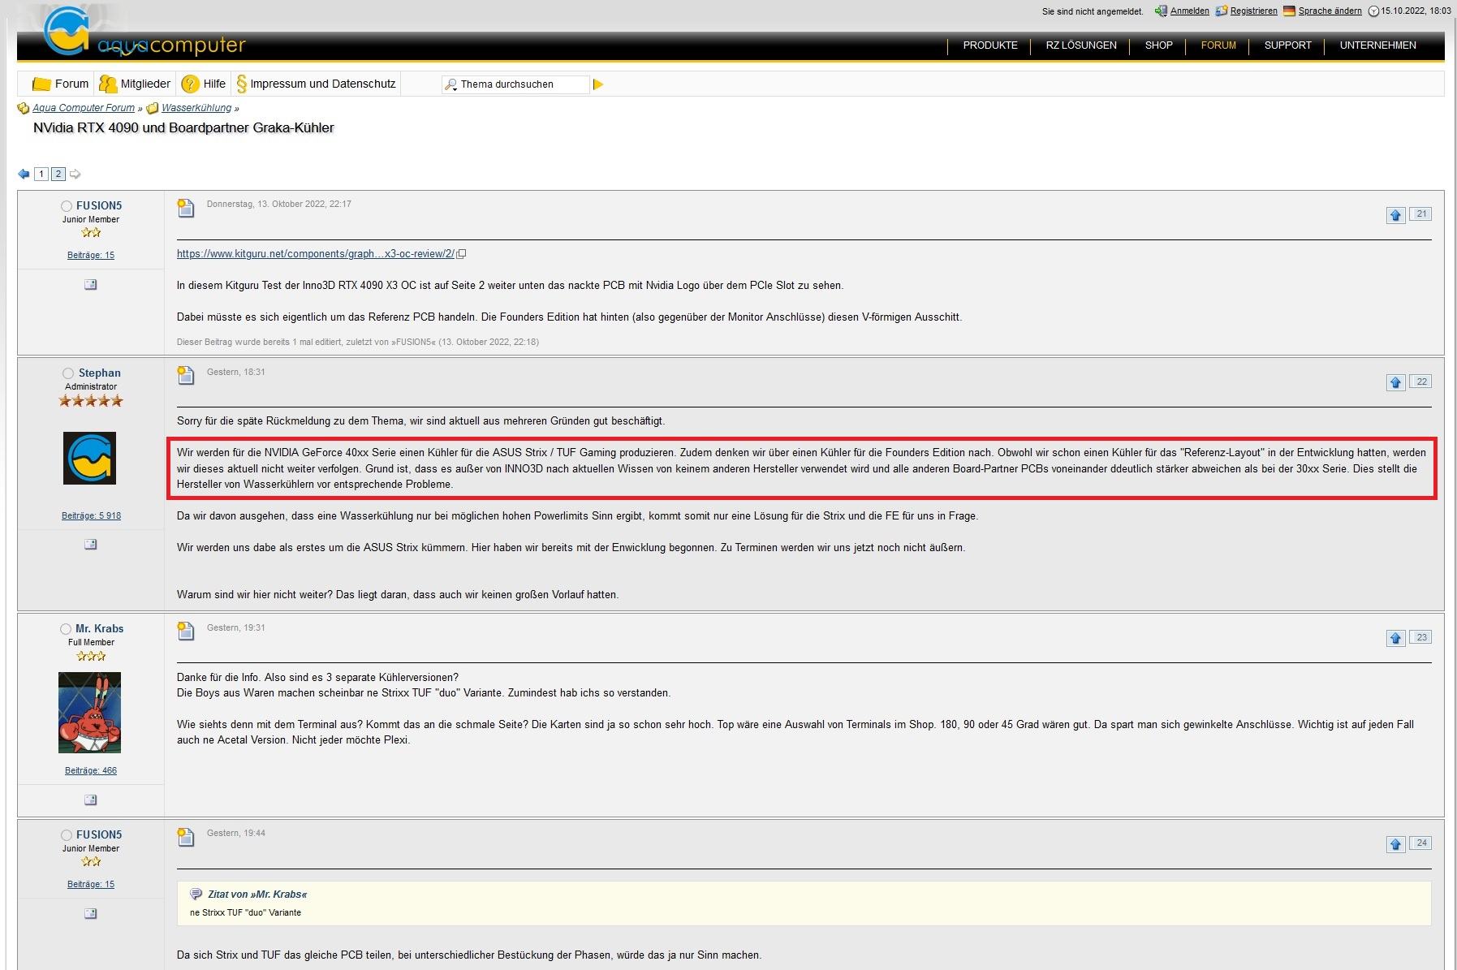Screen dimensions: 1457x970
Task: Open Mr. Krabs' profile card icon
Action: tap(91, 800)
